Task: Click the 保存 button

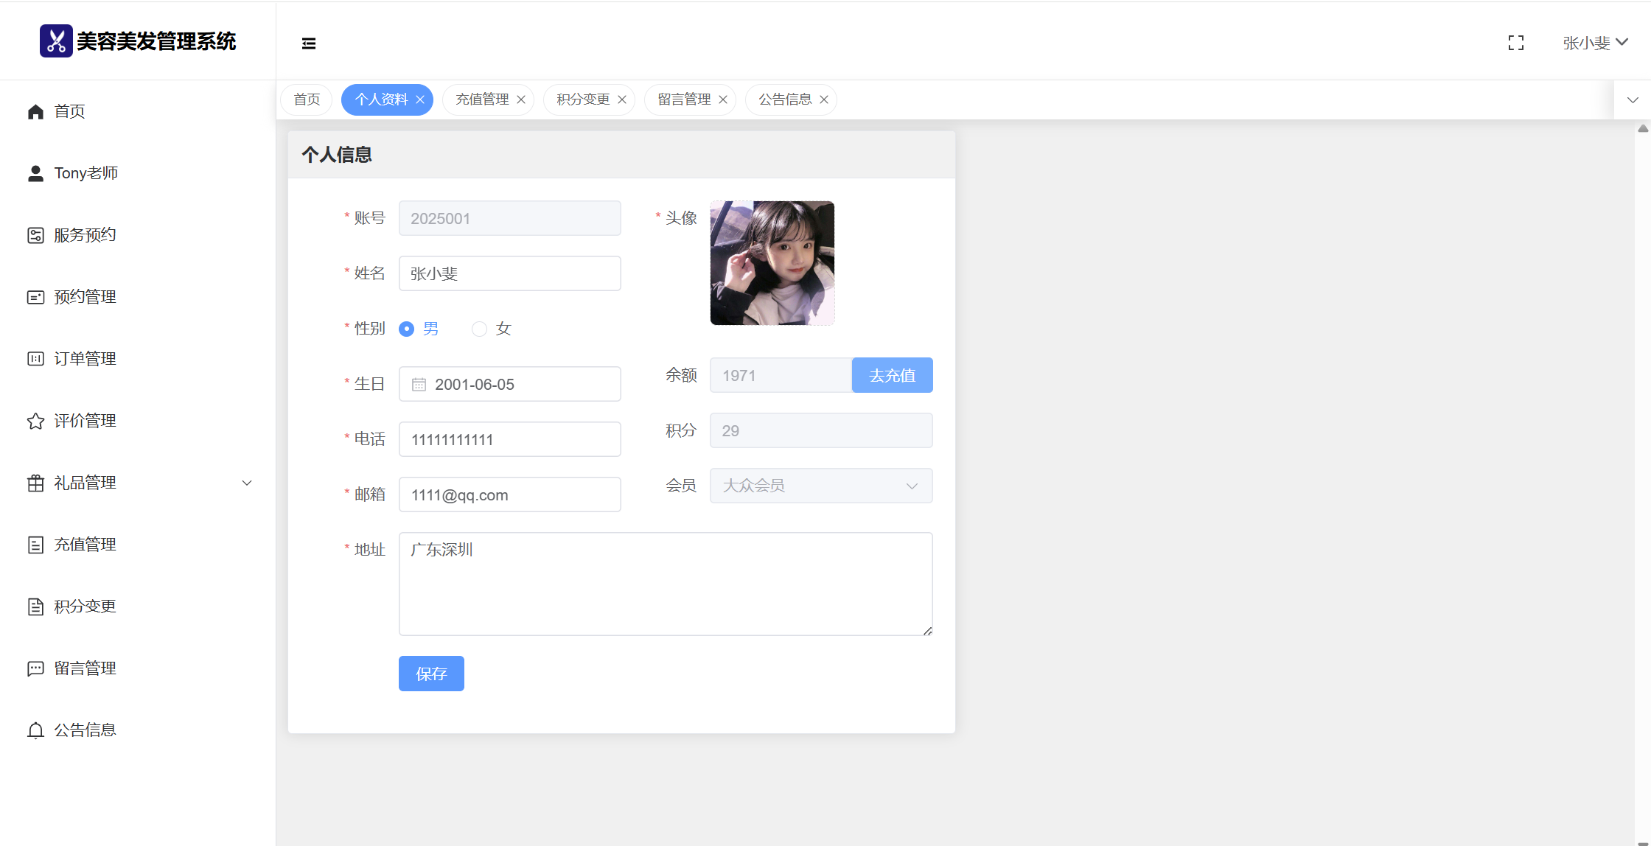Action: (x=431, y=674)
